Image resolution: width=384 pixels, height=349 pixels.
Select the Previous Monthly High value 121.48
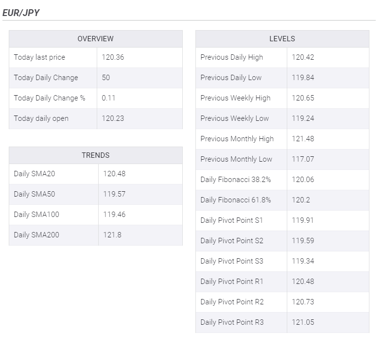pos(303,139)
